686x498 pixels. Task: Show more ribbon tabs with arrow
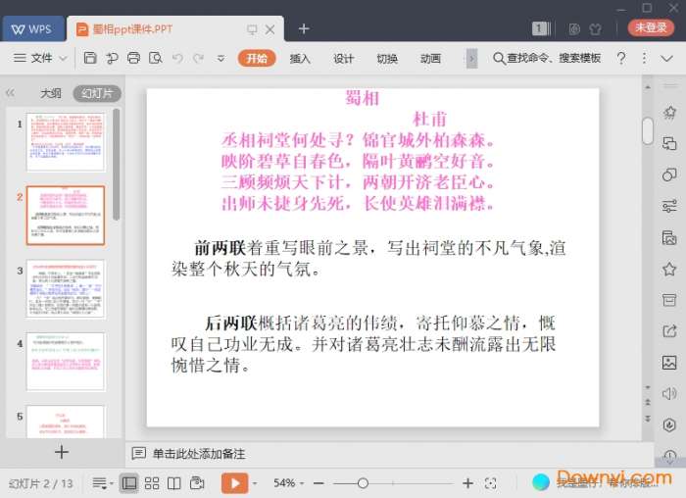pyautogui.click(x=471, y=58)
